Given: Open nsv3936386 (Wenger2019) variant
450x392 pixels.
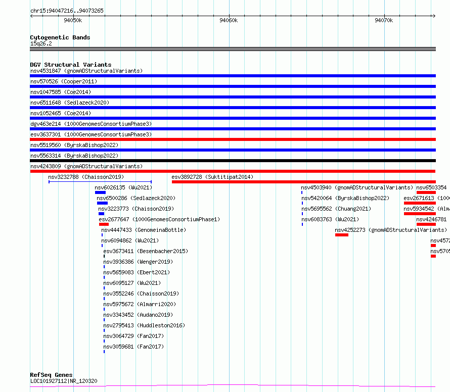Looking at the screenshot, I should click(x=138, y=262).
